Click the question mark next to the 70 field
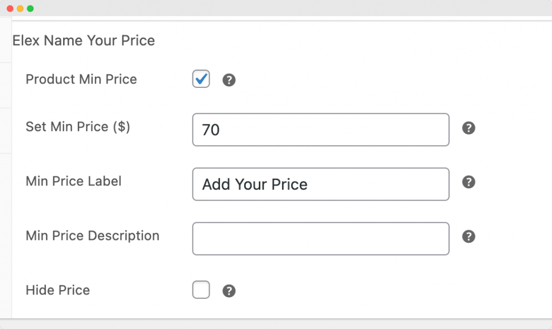 (468, 128)
